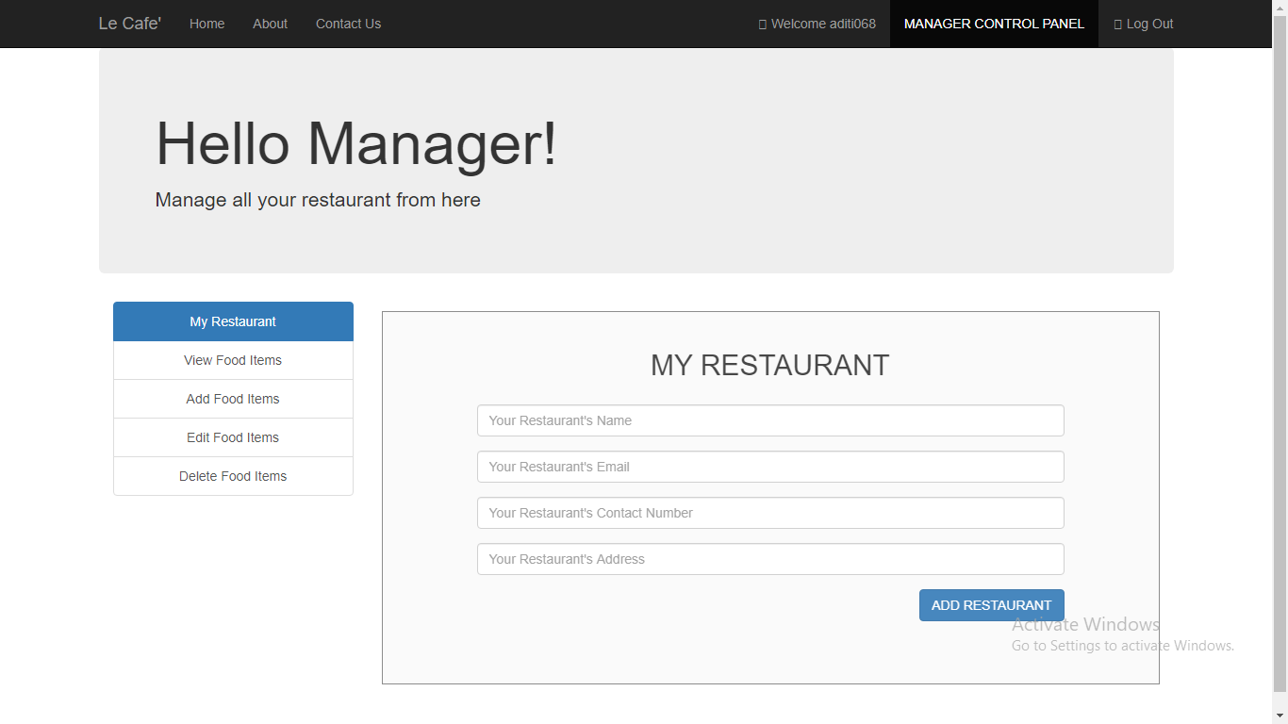The image size is (1288, 724).
Task: Click the Restaurant's Contact Number field
Action: pos(769,513)
